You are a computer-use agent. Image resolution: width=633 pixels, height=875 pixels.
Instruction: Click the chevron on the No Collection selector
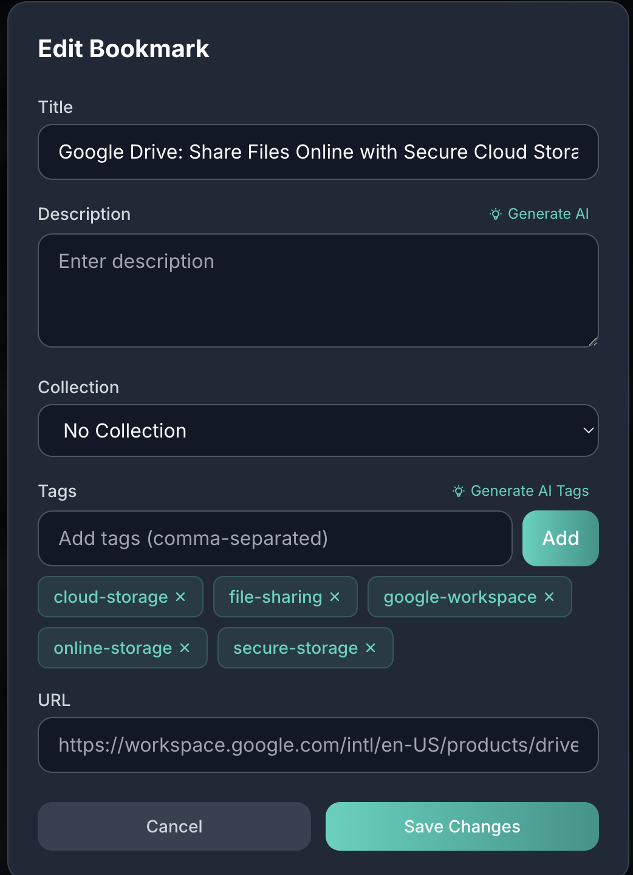click(x=587, y=430)
